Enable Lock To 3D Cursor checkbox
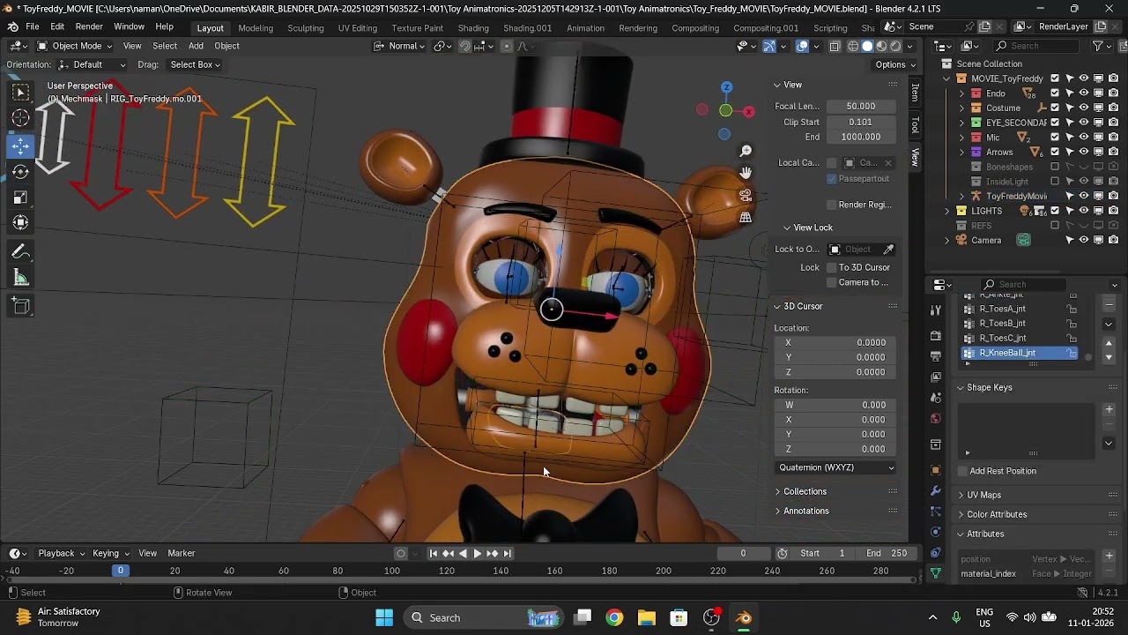Viewport: 1128px width, 635px height. tap(831, 267)
